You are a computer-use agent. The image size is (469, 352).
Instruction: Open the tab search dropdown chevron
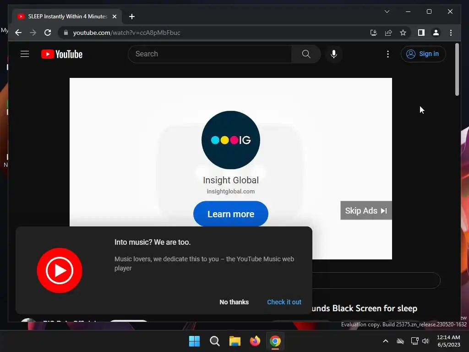[387, 11]
